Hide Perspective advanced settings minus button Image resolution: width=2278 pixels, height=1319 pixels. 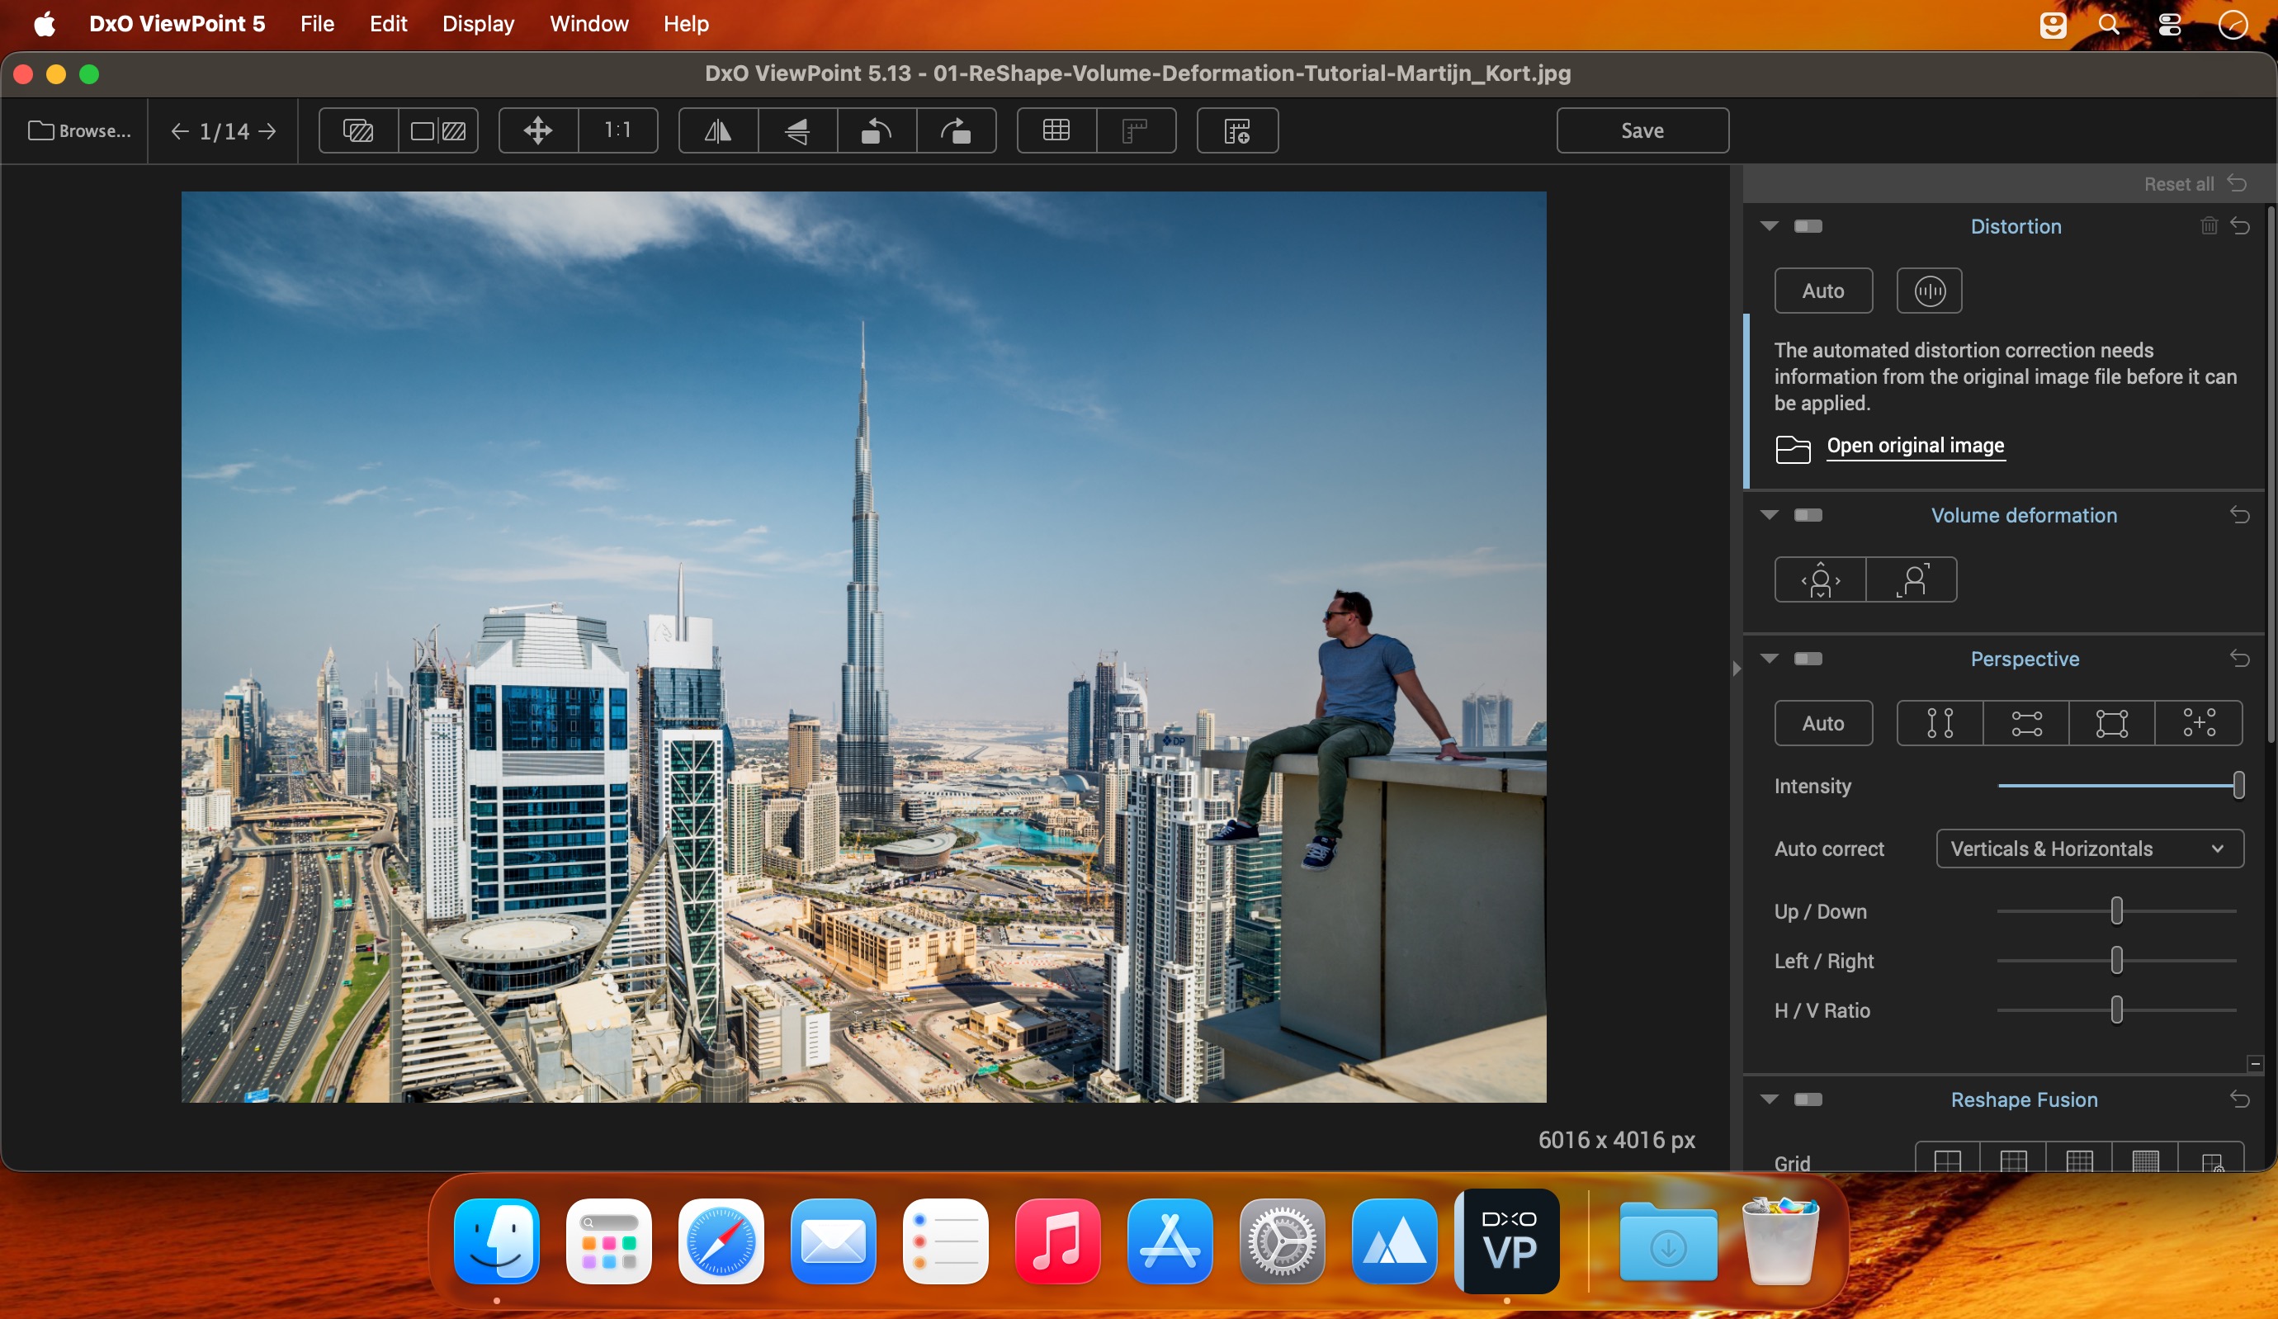pyautogui.click(x=2256, y=1064)
